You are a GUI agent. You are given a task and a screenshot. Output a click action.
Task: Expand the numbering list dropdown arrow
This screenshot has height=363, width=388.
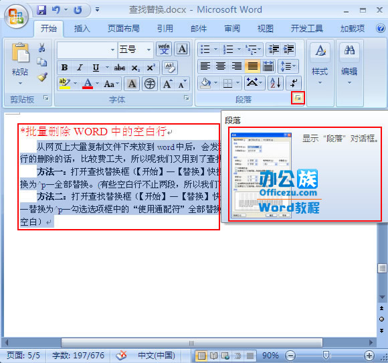coord(239,49)
